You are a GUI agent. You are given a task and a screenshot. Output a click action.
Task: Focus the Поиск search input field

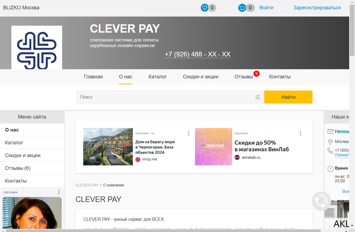coord(165,97)
